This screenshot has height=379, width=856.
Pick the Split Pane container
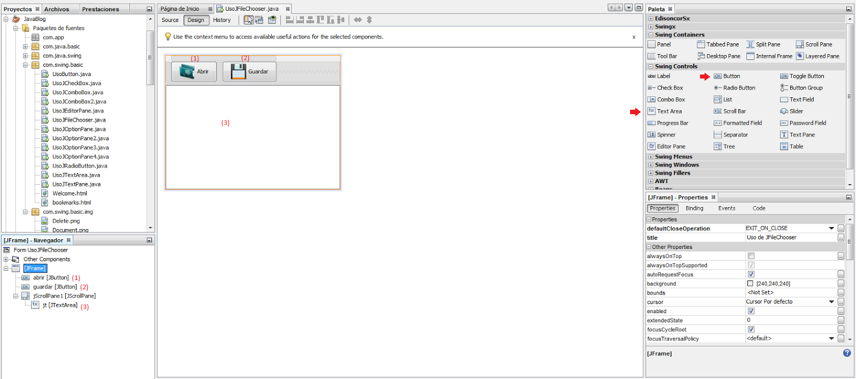763,44
